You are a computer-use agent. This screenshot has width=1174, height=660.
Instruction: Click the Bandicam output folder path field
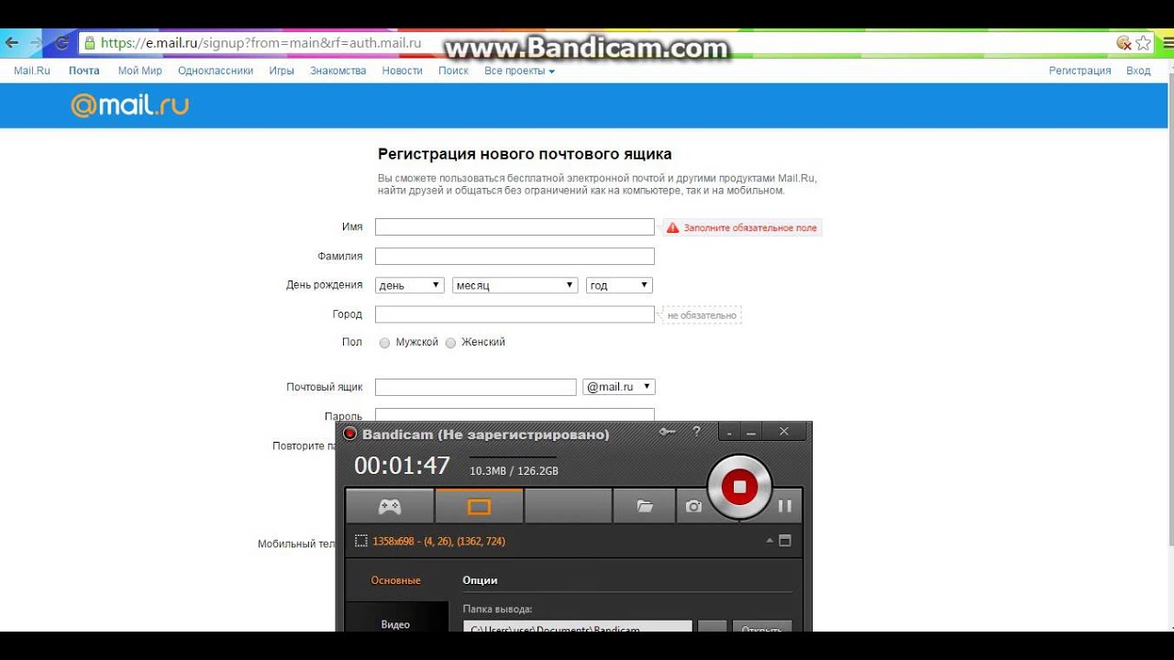(x=578, y=627)
